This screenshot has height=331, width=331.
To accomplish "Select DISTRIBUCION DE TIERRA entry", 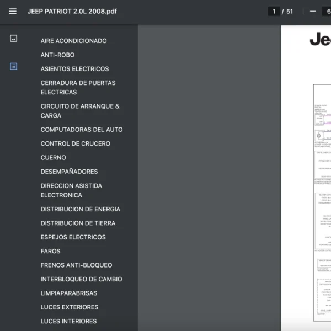I will (x=78, y=223).
